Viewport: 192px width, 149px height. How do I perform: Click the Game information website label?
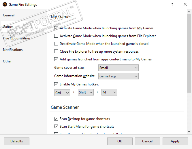point(75,76)
